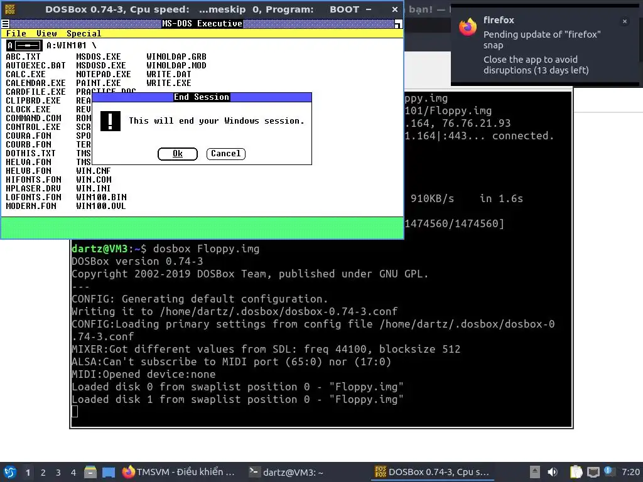Click the show desktop icon in the taskbar

[x=109, y=472]
